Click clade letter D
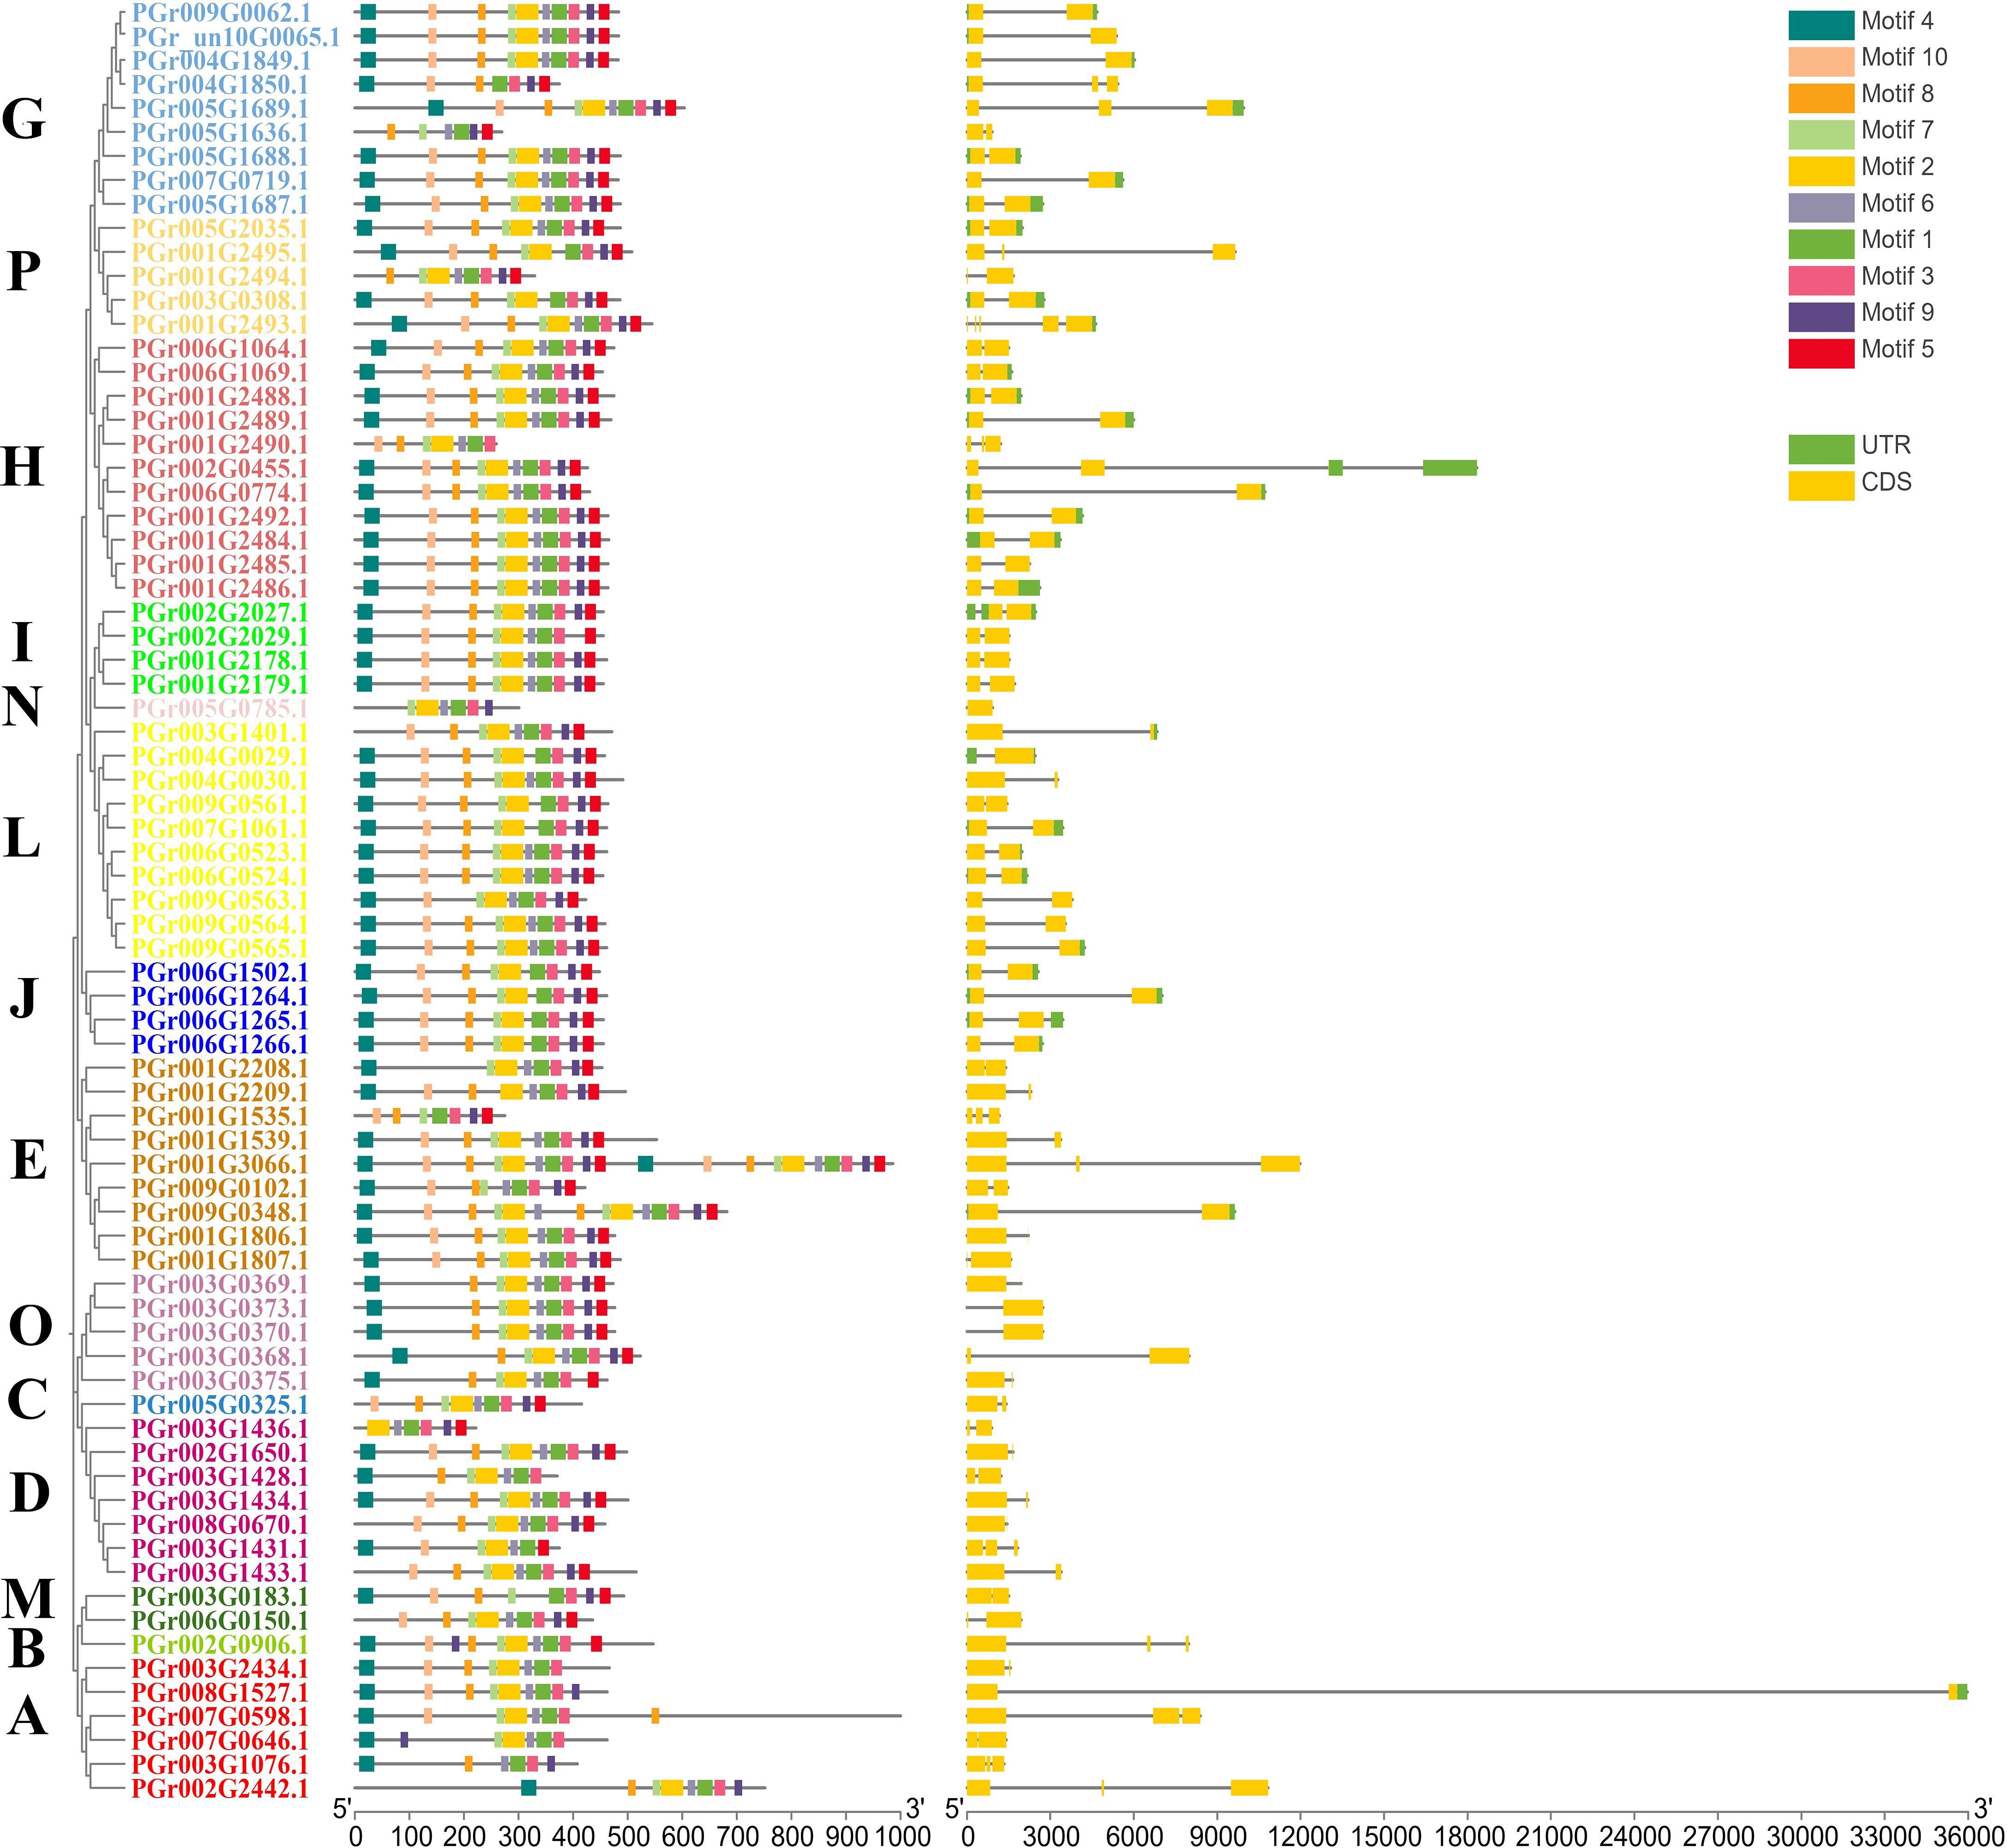 (x=29, y=1493)
